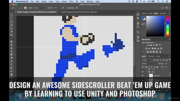Open the tool preset picker arrow
This screenshot has height=101, width=180.
15,8
